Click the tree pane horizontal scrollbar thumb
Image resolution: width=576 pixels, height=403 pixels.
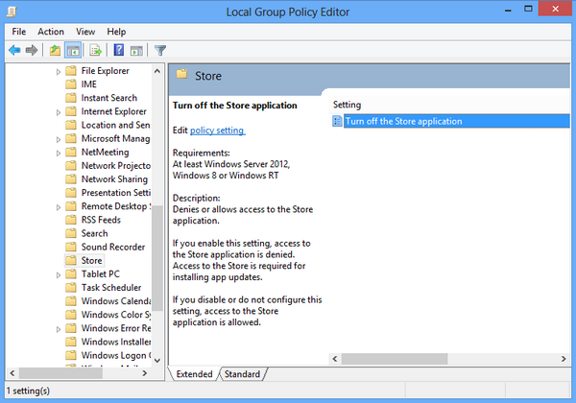pos(60,373)
